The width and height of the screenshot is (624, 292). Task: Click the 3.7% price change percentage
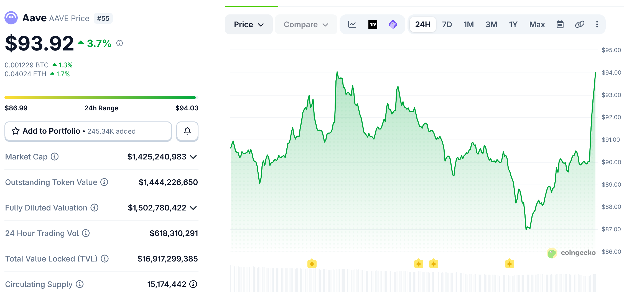click(99, 43)
